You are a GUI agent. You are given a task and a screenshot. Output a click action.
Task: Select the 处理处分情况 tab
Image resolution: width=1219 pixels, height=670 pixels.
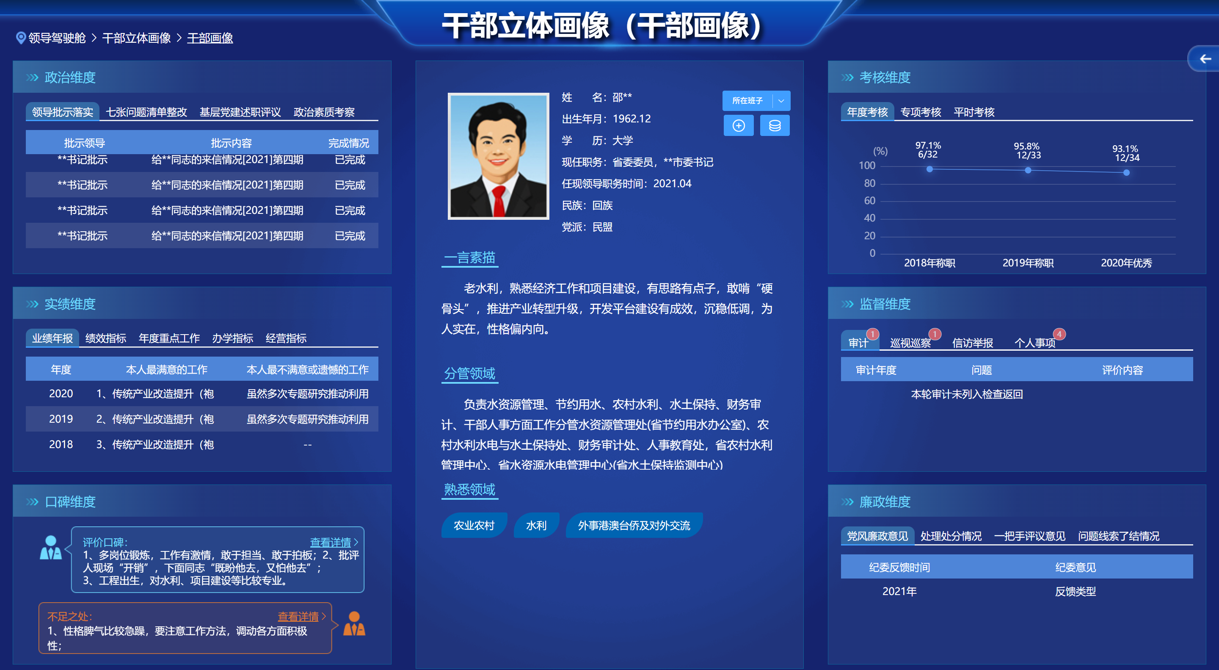951,536
